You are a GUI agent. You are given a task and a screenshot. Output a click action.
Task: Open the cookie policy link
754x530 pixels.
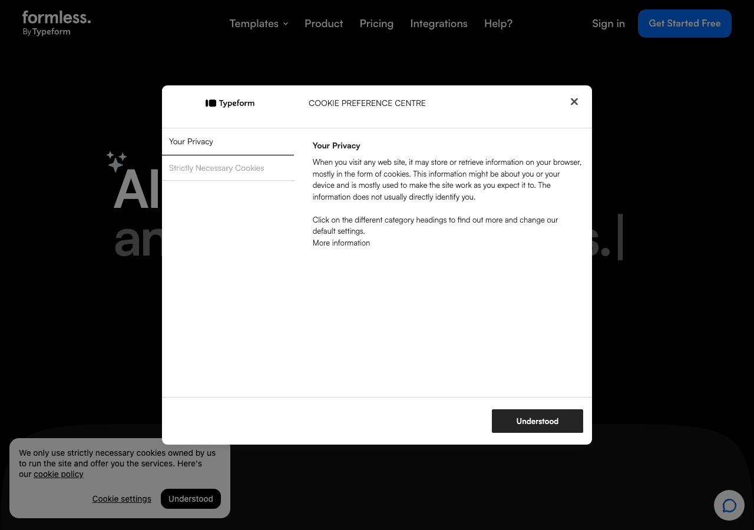click(x=58, y=474)
